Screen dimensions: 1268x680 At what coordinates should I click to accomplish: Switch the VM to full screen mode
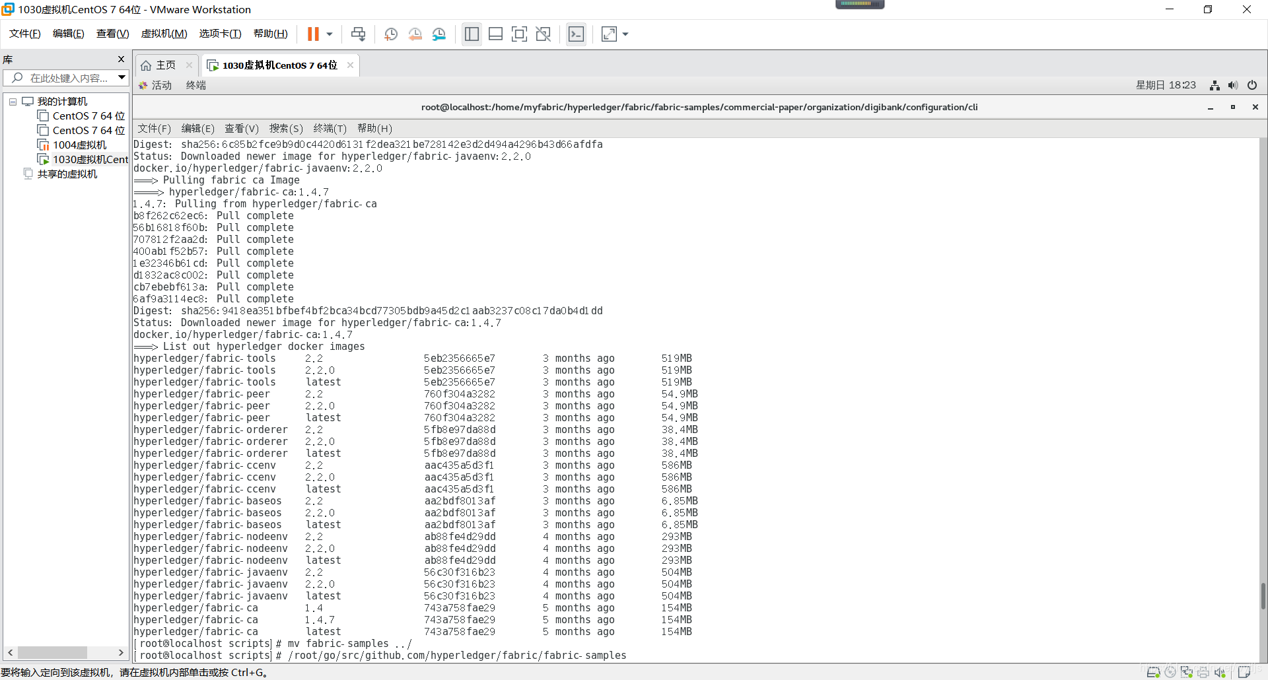tap(520, 34)
